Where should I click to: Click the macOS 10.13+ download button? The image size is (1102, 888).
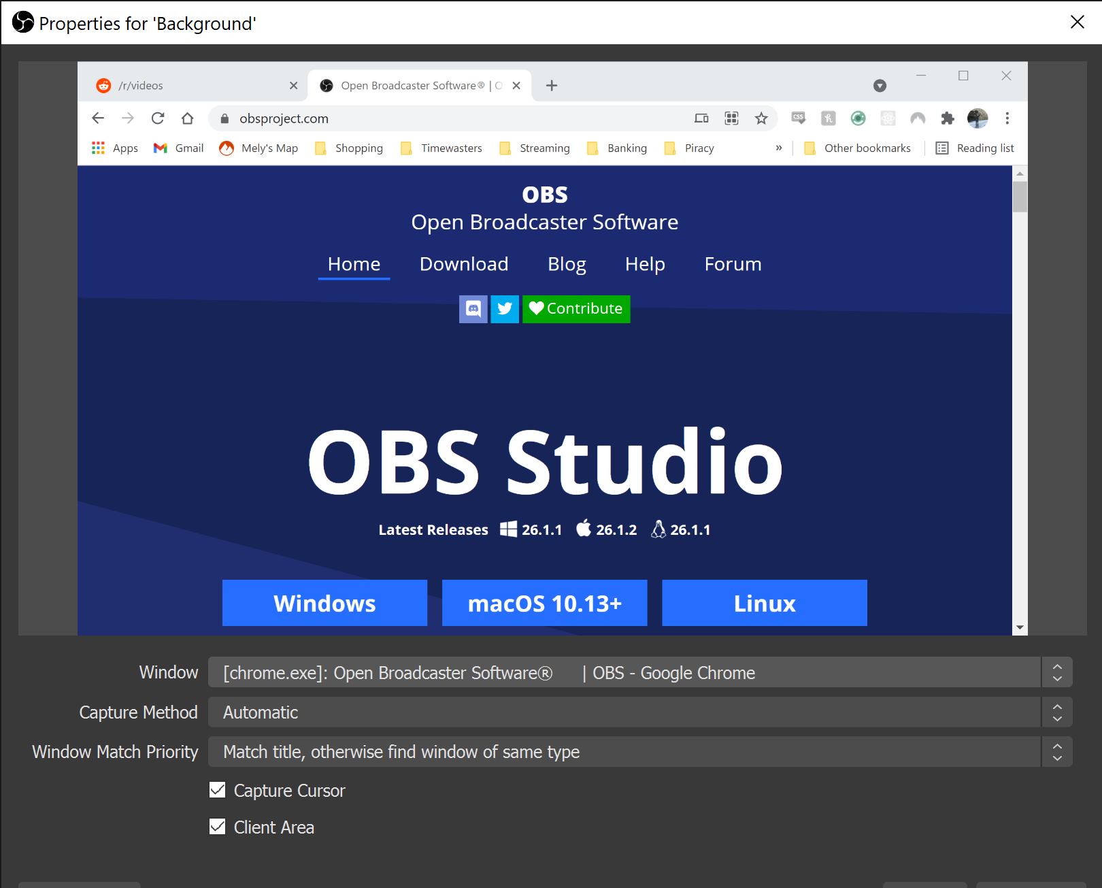544,603
